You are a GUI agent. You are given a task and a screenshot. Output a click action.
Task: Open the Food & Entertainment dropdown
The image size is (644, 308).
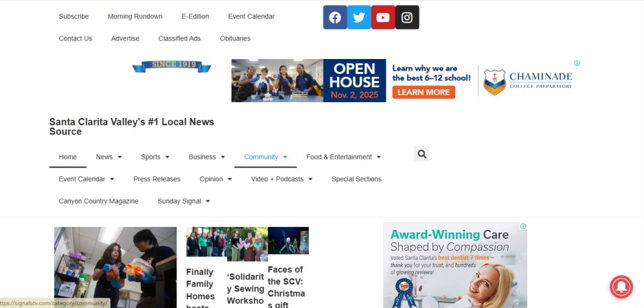[343, 157]
